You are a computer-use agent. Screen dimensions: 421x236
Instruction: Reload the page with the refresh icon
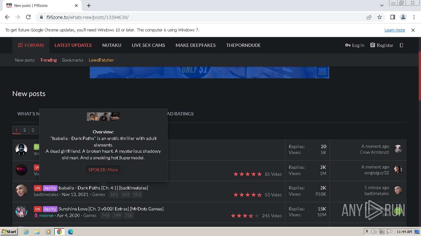[x=28, y=17]
